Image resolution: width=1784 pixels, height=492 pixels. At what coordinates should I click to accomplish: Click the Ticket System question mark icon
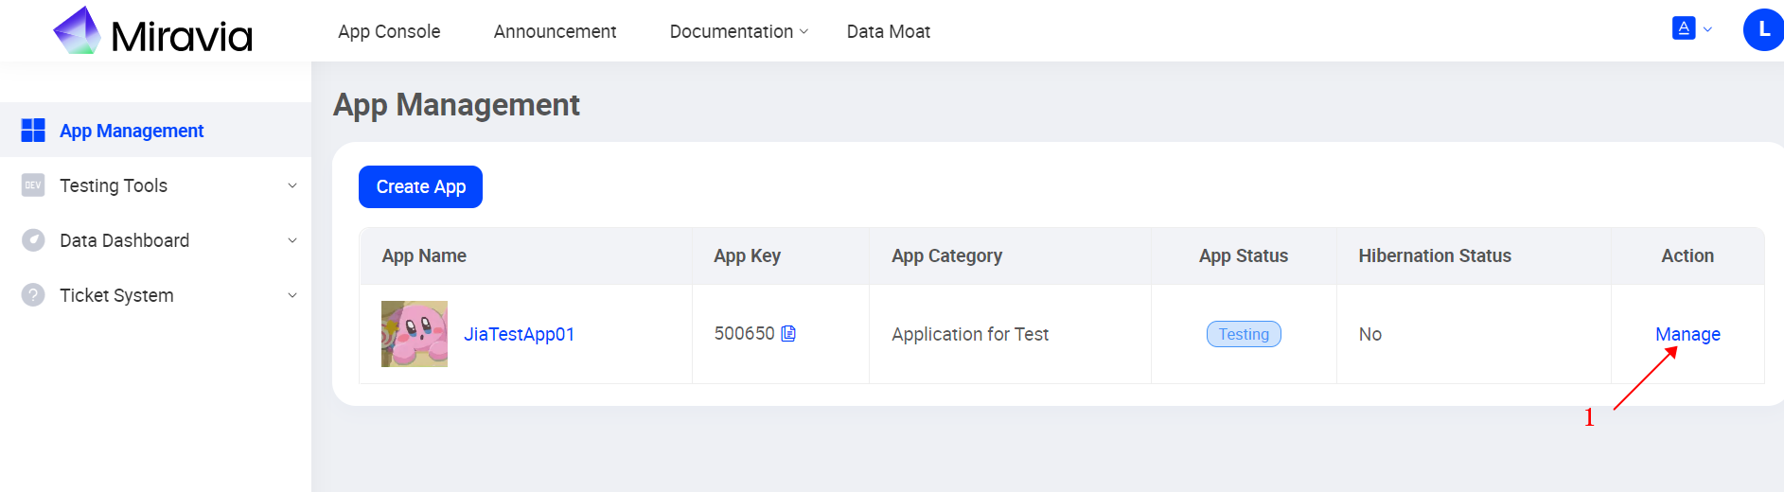(x=33, y=295)
